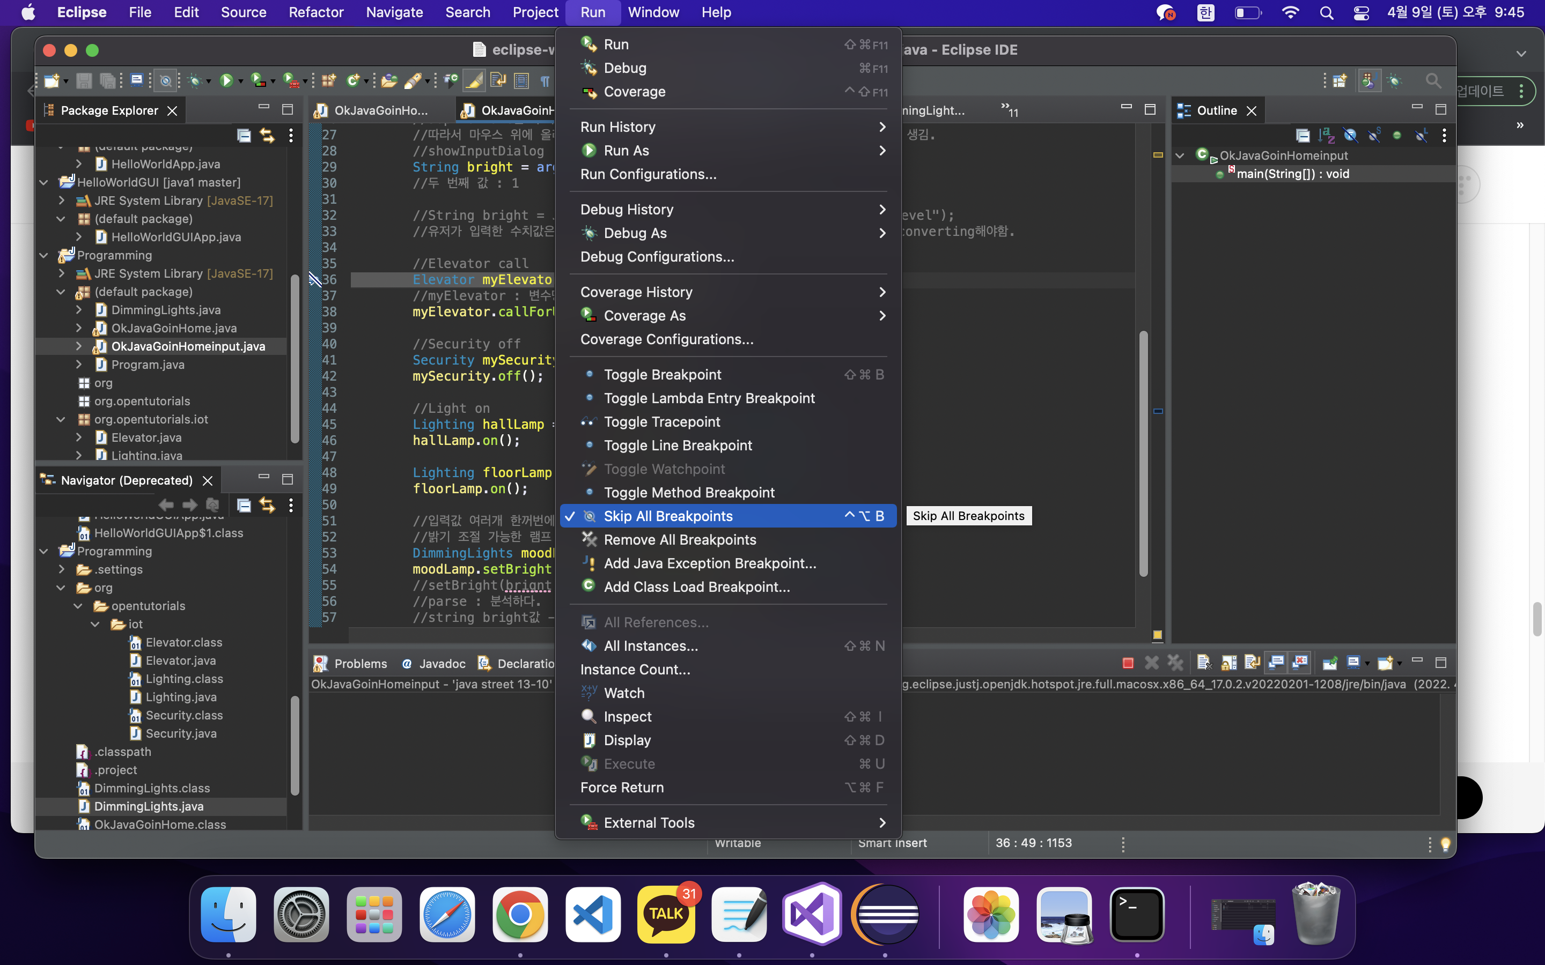
Task: Open Terminal from the dock
Action: 1136,914
